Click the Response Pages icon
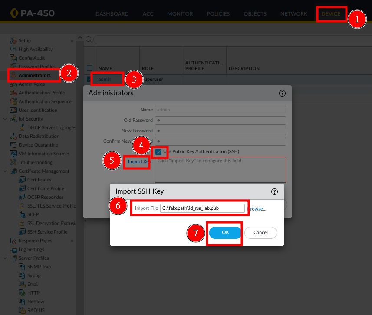The image size is (372, 315). pyautogui.click(x=13, y=241)
